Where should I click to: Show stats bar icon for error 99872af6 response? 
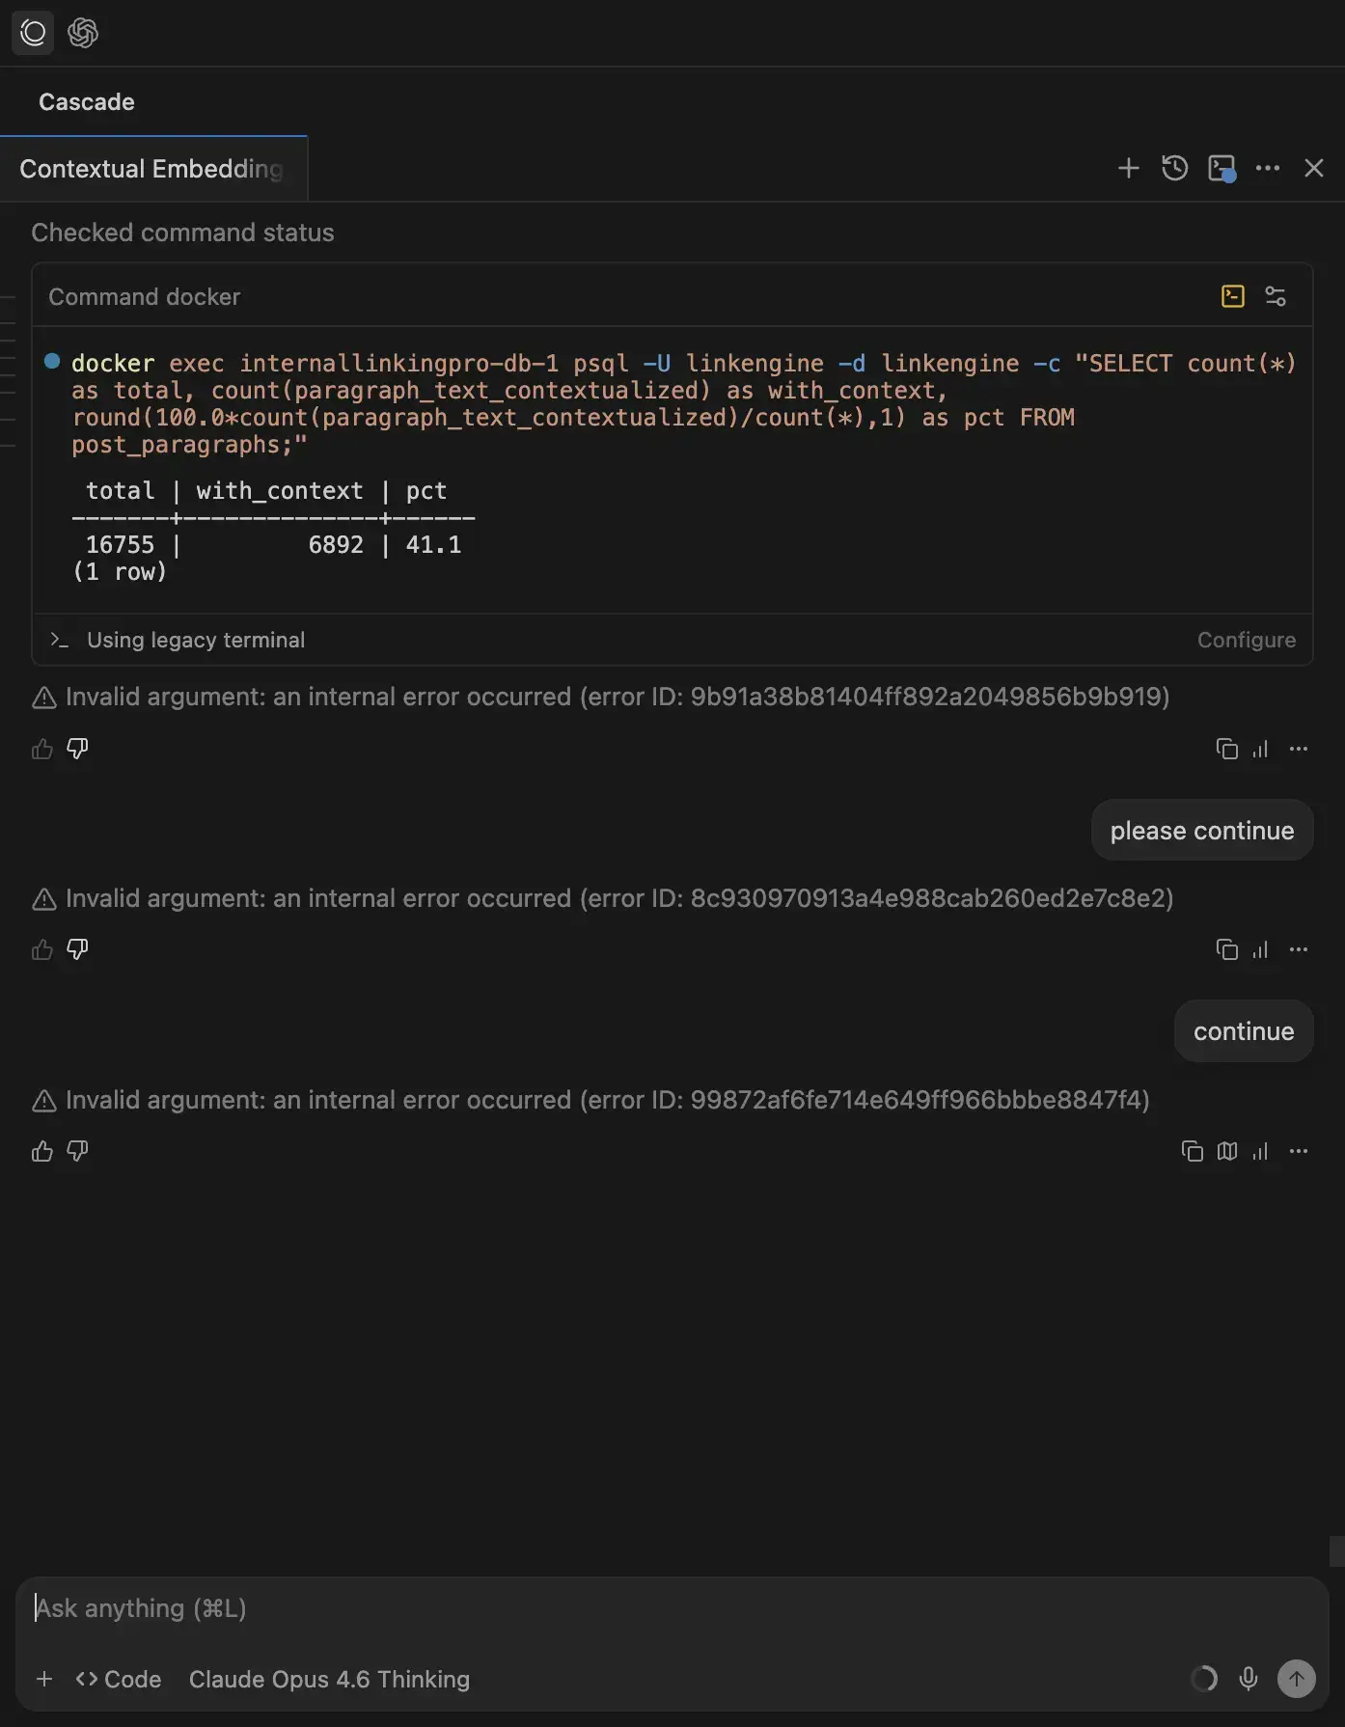coord(1260,1151)
